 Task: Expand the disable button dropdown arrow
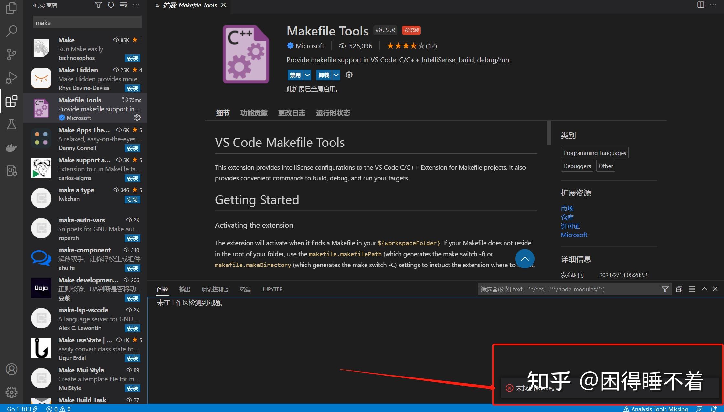pyautogui.click(x=307, y=75)
